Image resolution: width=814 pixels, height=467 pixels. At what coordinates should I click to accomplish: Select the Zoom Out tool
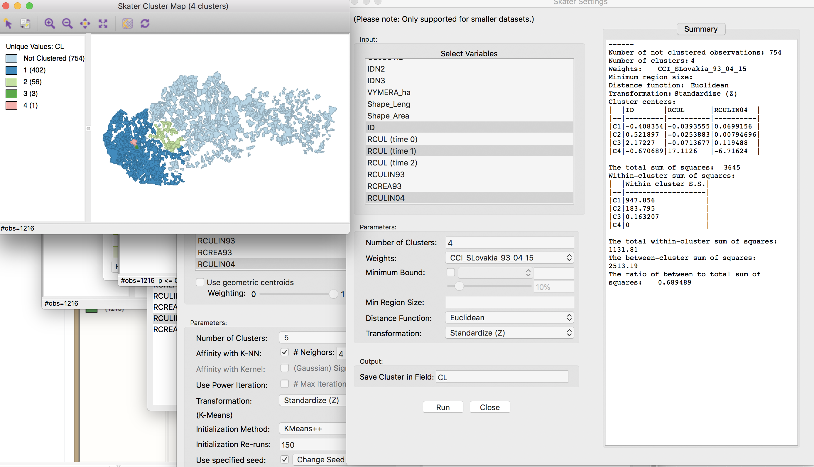pyautogui.click(x=67, y=23)
